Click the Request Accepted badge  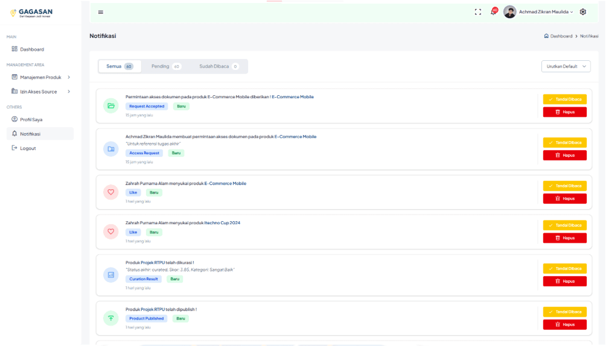click(147, 106)
